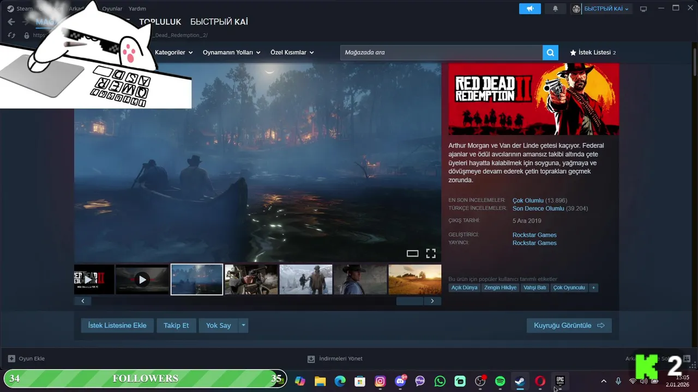Select the sunset field screenshot thumbnail
698x392 pixels.
[x=415, y=280]
